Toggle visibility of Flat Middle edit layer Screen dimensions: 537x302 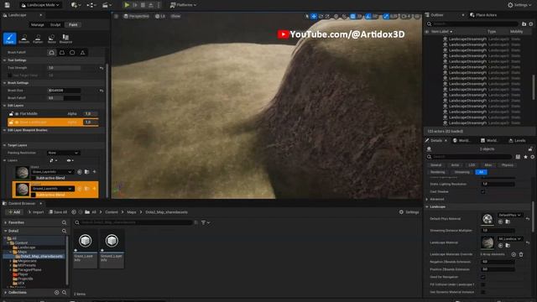tap(17, 114)
